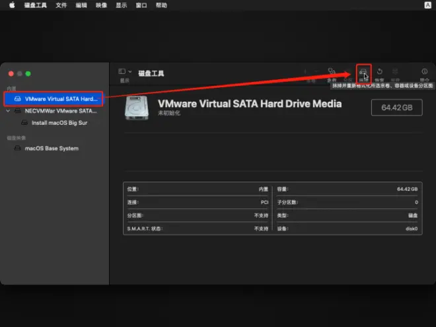Select VMware Virtual SATA Hard... in sidebar

54,98
